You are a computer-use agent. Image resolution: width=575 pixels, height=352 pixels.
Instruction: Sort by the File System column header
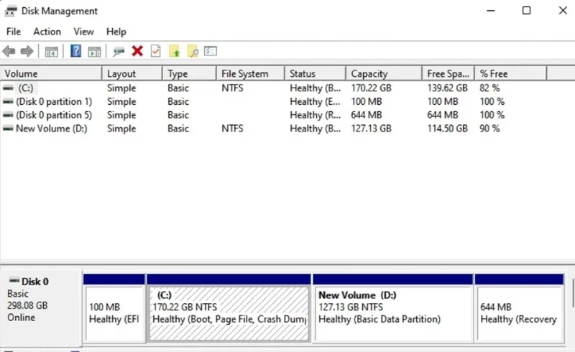[250, 74]
